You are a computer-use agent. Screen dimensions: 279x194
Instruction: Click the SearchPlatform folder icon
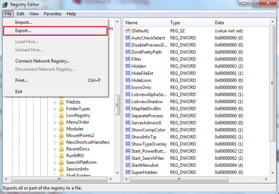(x=61, y=162)
